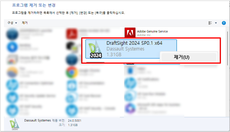Click the view layout icon
The image size is (230, 132).
coord(210,23)
